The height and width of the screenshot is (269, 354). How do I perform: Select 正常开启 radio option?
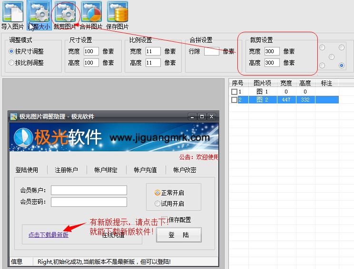[x=169, y=193]
